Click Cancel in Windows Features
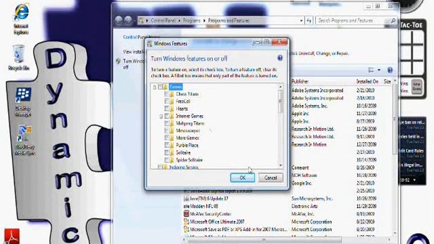 (x=271, y=178)
